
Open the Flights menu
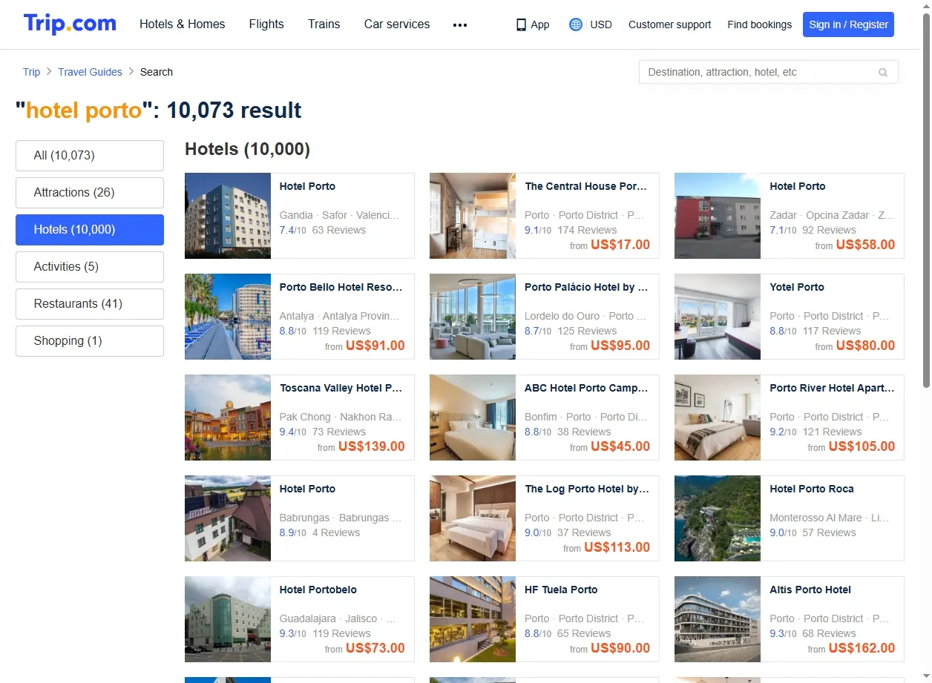266,24
